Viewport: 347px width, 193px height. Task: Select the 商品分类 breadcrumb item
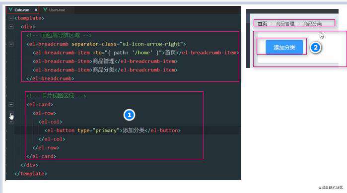[x=312, y=23]
